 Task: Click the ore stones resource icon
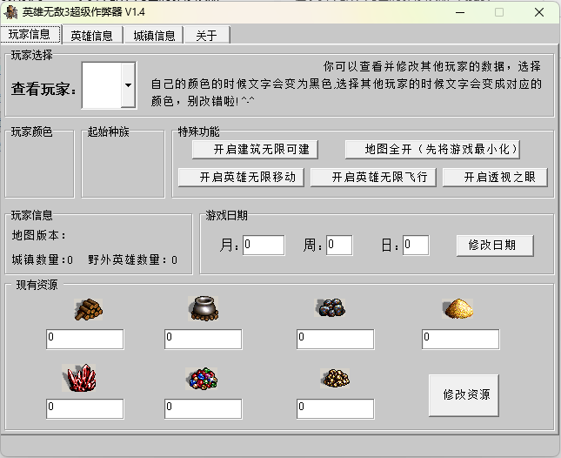click(331, 307)
